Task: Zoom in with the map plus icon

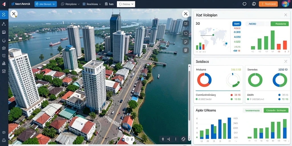Action: click(163, 139)
